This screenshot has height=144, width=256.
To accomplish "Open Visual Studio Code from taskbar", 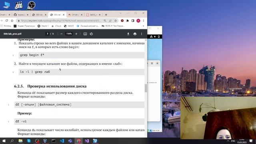I will (x=62, y=141).
